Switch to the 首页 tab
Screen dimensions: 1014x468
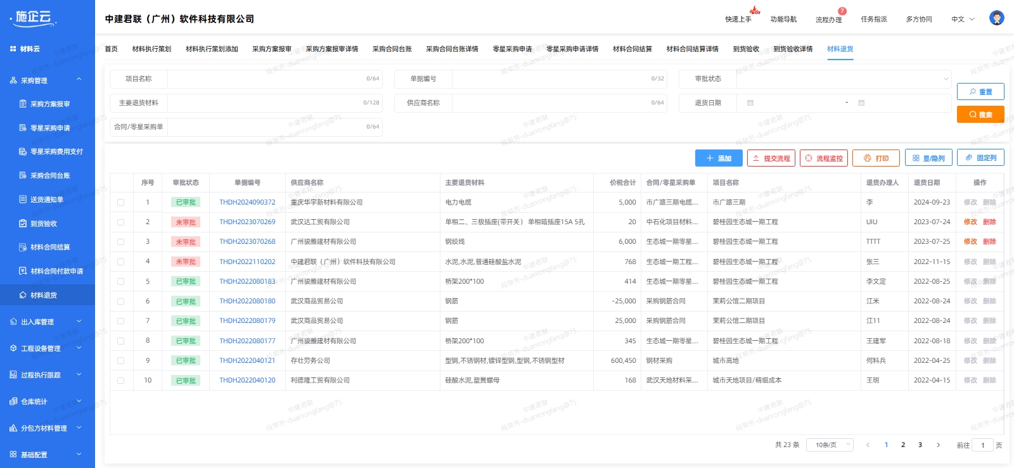tap(111, 49)
